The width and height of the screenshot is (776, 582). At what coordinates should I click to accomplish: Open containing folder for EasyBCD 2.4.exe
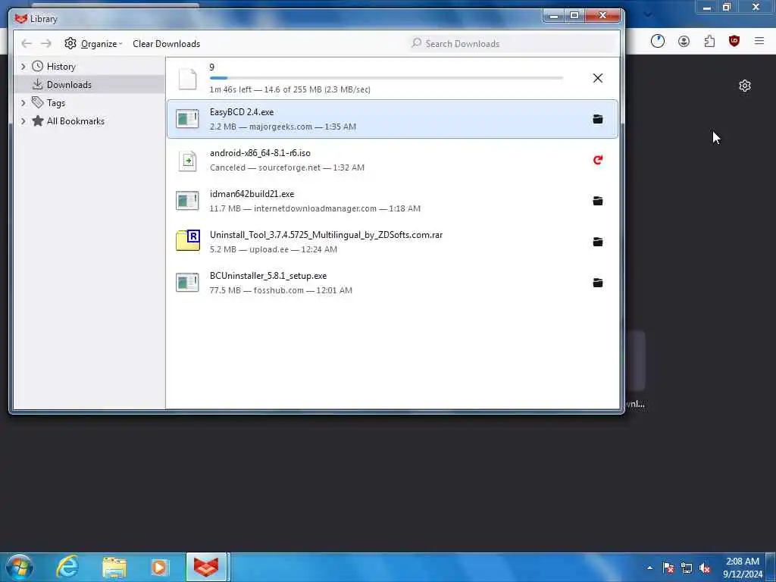pyautogui.click(x=597, y=119)
